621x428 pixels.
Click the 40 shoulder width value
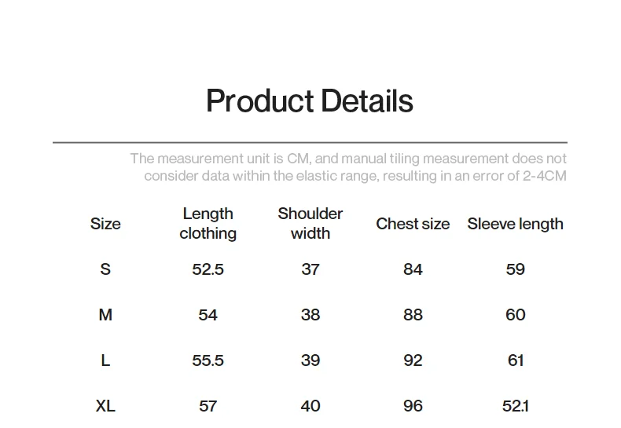[310, 406]
